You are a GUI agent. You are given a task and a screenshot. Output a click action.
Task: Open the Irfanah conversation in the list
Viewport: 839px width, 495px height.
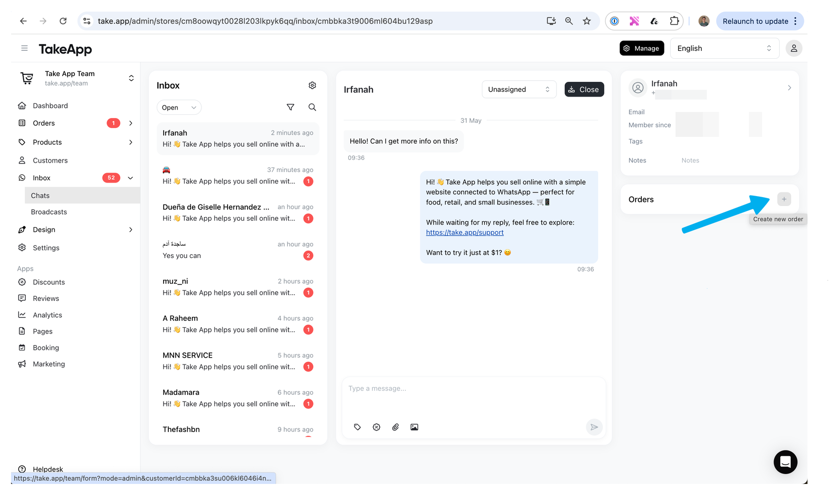238,138
